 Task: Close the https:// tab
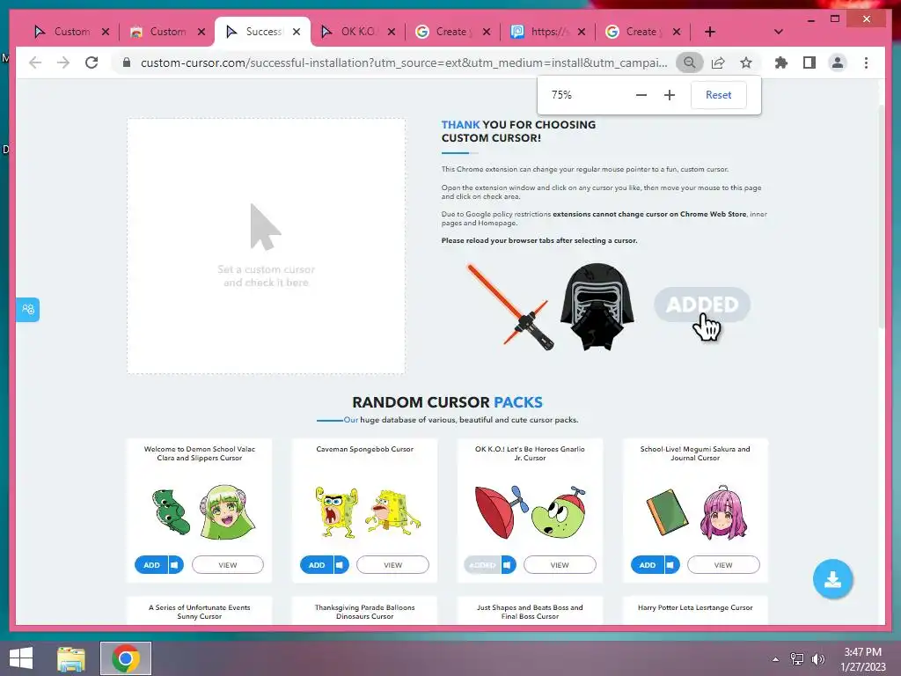pyautogui.click(x=582, y=32)
